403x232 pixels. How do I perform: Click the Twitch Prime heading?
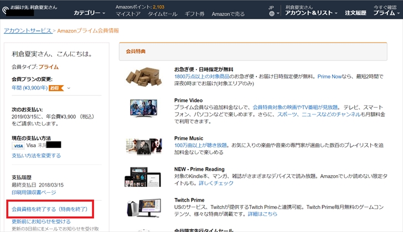point(189,200)
